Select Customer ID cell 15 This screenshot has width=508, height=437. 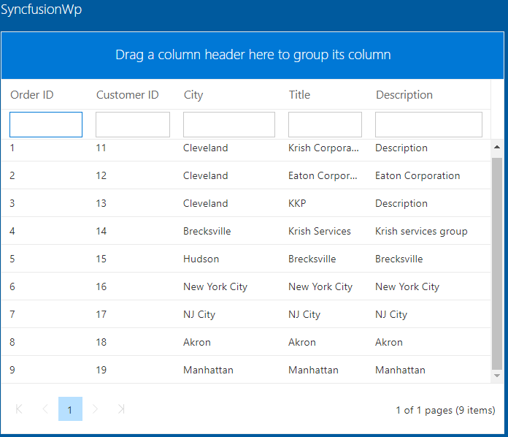tap(101, 259)
